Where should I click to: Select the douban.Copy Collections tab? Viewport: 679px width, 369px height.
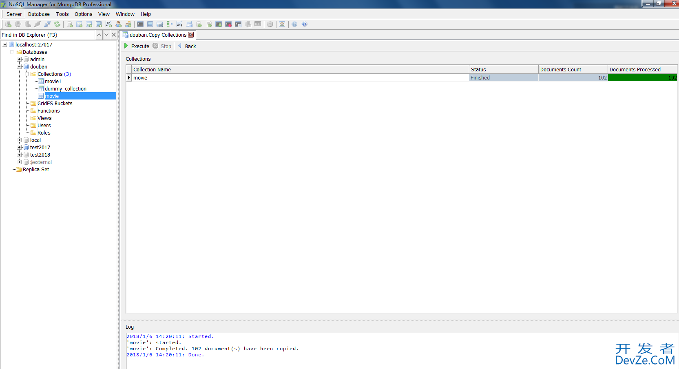(158, 35)
